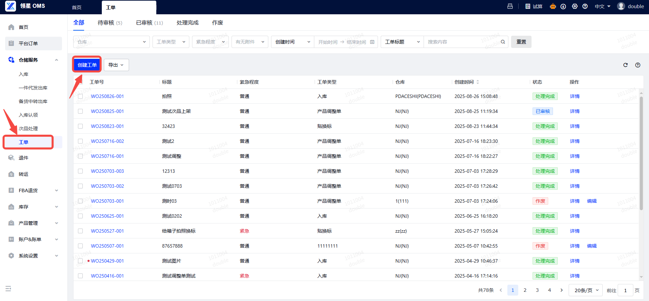Open the 创建时间 type dropdown
Image resolution: width=649 pixels, height=301 pixels.
coord(292,42)
